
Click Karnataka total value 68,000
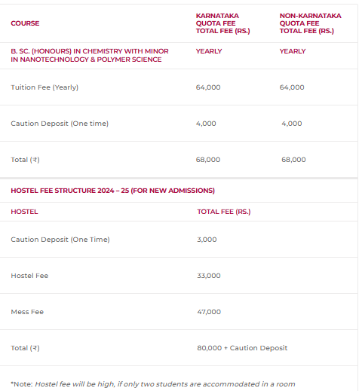[208, 160]
